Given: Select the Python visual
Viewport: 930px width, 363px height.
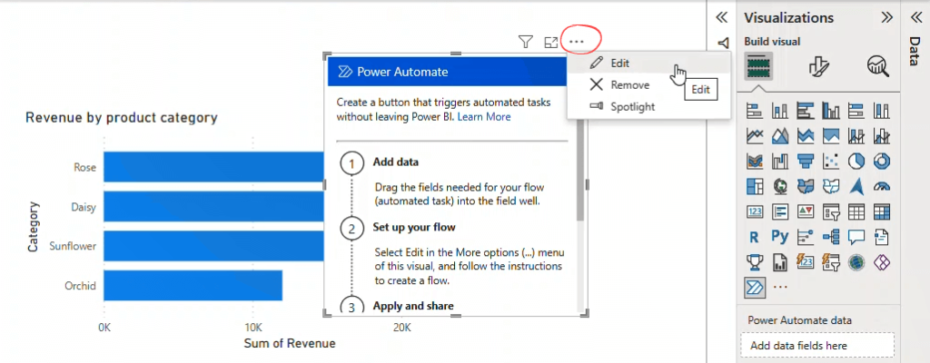Looking at the screenshot, I should tap(780, 237).
